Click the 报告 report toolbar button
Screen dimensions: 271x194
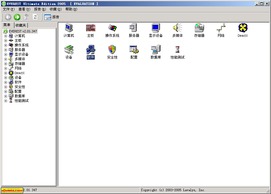[x=52, y=17]
